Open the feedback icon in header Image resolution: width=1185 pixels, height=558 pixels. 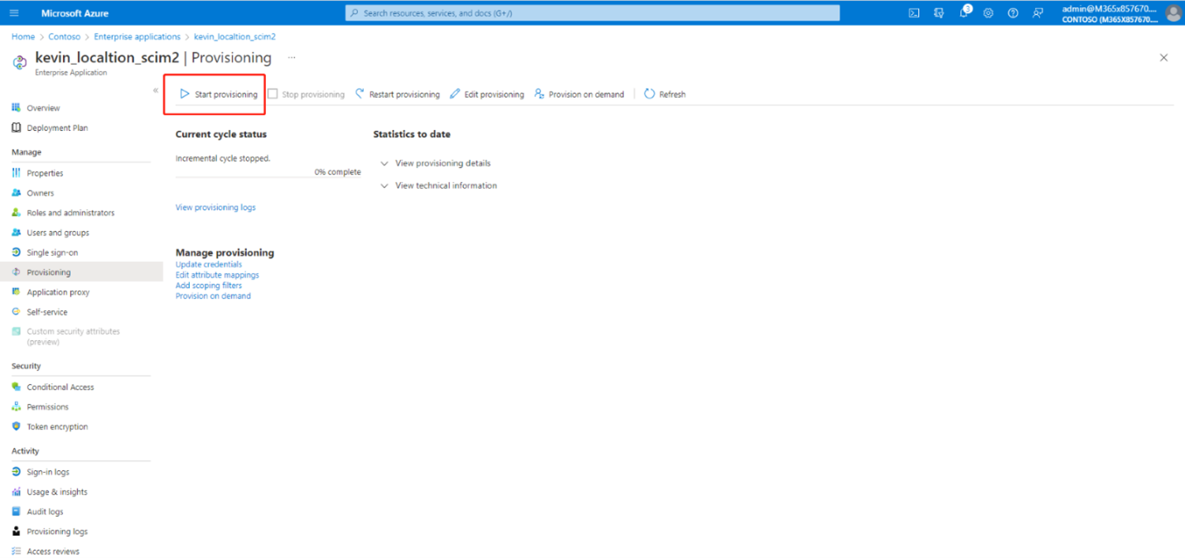(1037, 13)
